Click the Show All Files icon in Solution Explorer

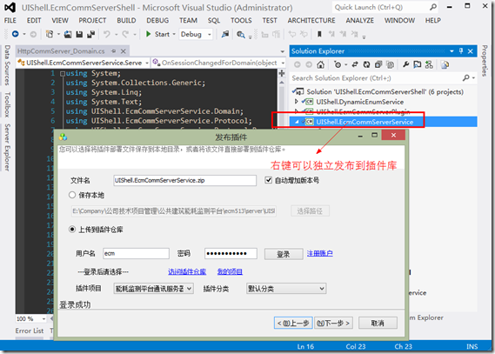tap(391, 64)
